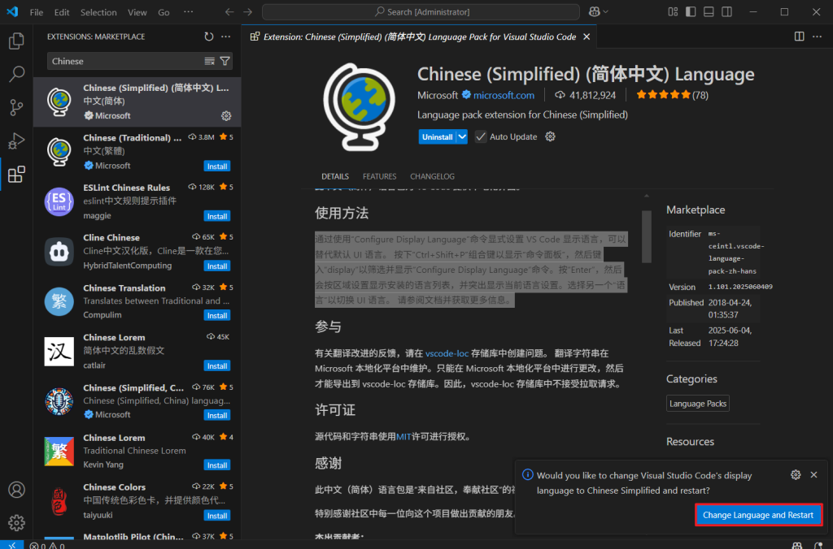Screen dimensions: 833x549
Task: Install the Chinese Colors extension
Action: point(217,516)
